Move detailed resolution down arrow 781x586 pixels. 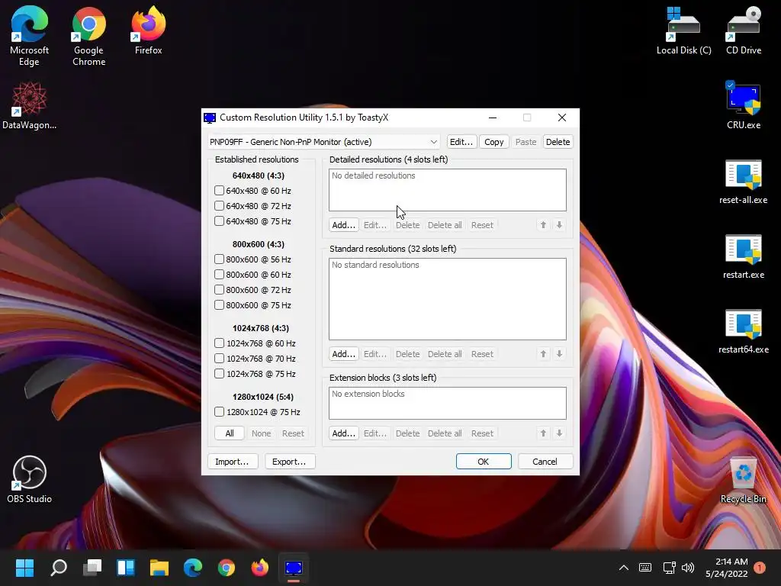[x=559, y=225]
